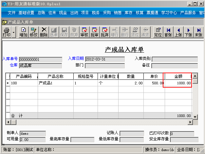Go to first record with 首张
The image size is (205, 154).
(x=168, y=32)
